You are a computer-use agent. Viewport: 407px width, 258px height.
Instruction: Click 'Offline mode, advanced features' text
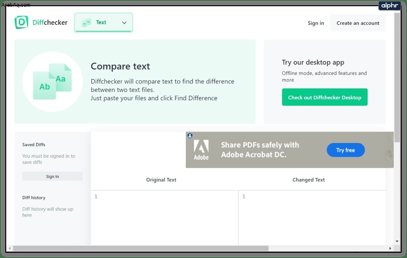(x=324, y=76)
